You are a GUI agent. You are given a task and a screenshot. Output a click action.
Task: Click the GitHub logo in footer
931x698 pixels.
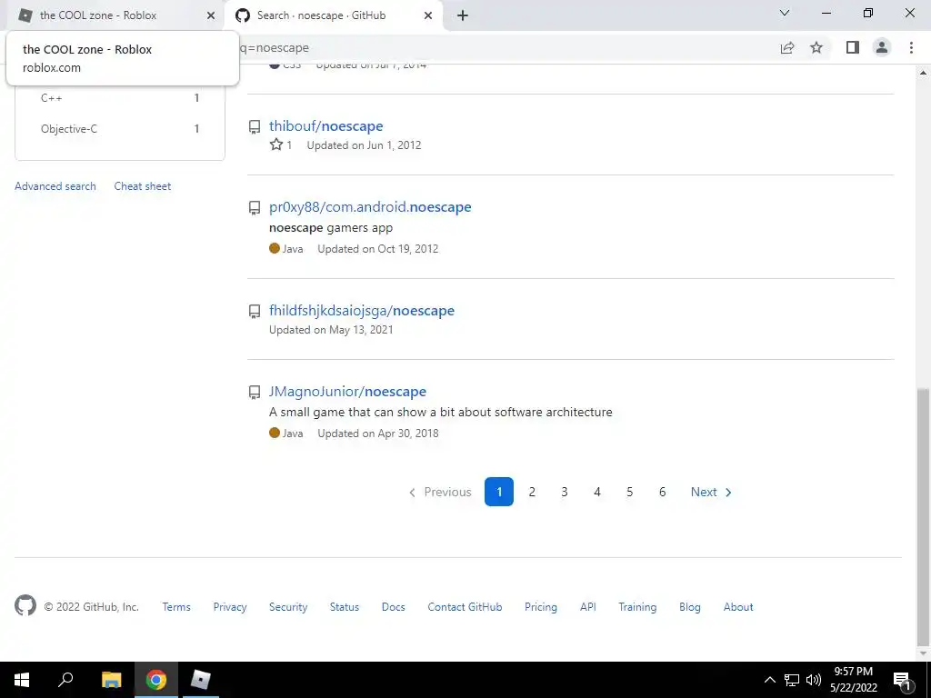(25, 605)
